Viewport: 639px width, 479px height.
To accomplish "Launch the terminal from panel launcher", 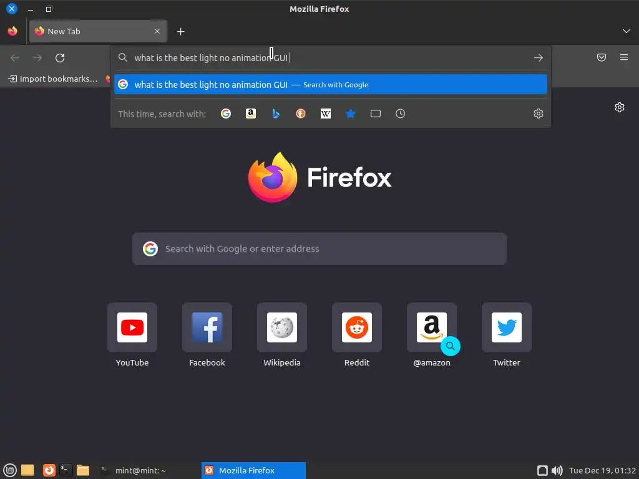I will click(66, 470).
